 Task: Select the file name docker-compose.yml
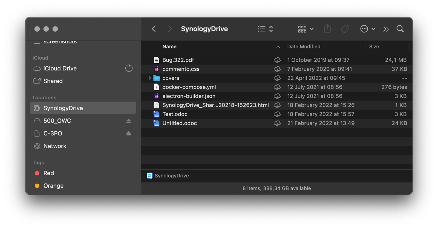coord(189,87)
